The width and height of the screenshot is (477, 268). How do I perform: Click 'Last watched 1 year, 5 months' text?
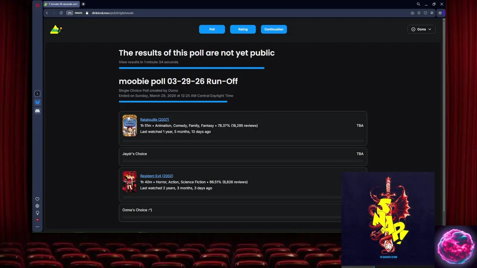pyautogui.click(x=176, y=132)
